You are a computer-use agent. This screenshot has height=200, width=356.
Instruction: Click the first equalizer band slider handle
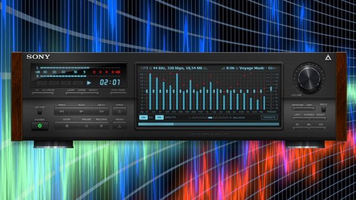[x=147, y=91]
